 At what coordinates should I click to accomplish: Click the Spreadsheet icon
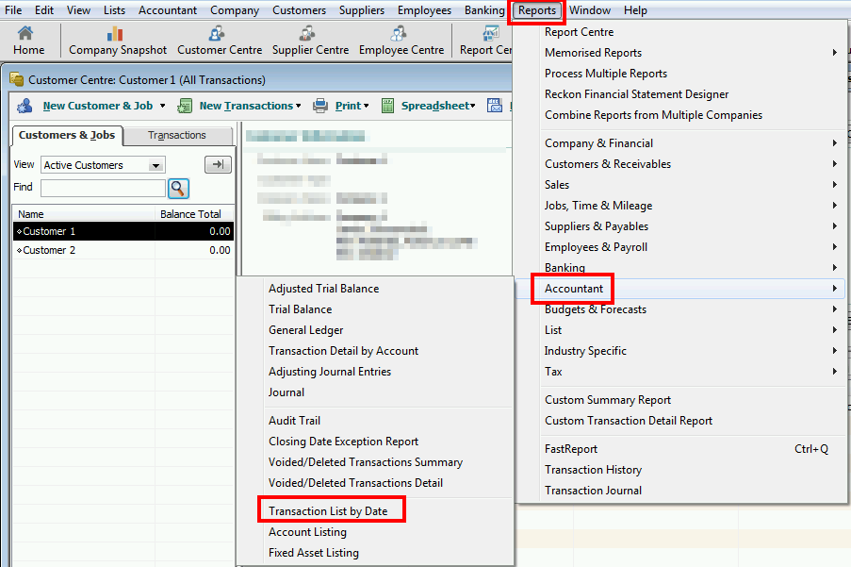pyautogui.click(x=387, y=106)
